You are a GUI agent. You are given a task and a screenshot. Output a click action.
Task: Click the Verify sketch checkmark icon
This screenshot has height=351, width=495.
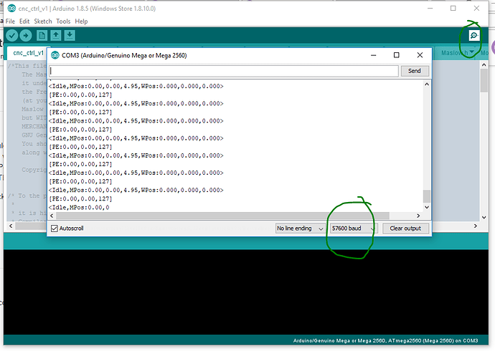(12, 35)
